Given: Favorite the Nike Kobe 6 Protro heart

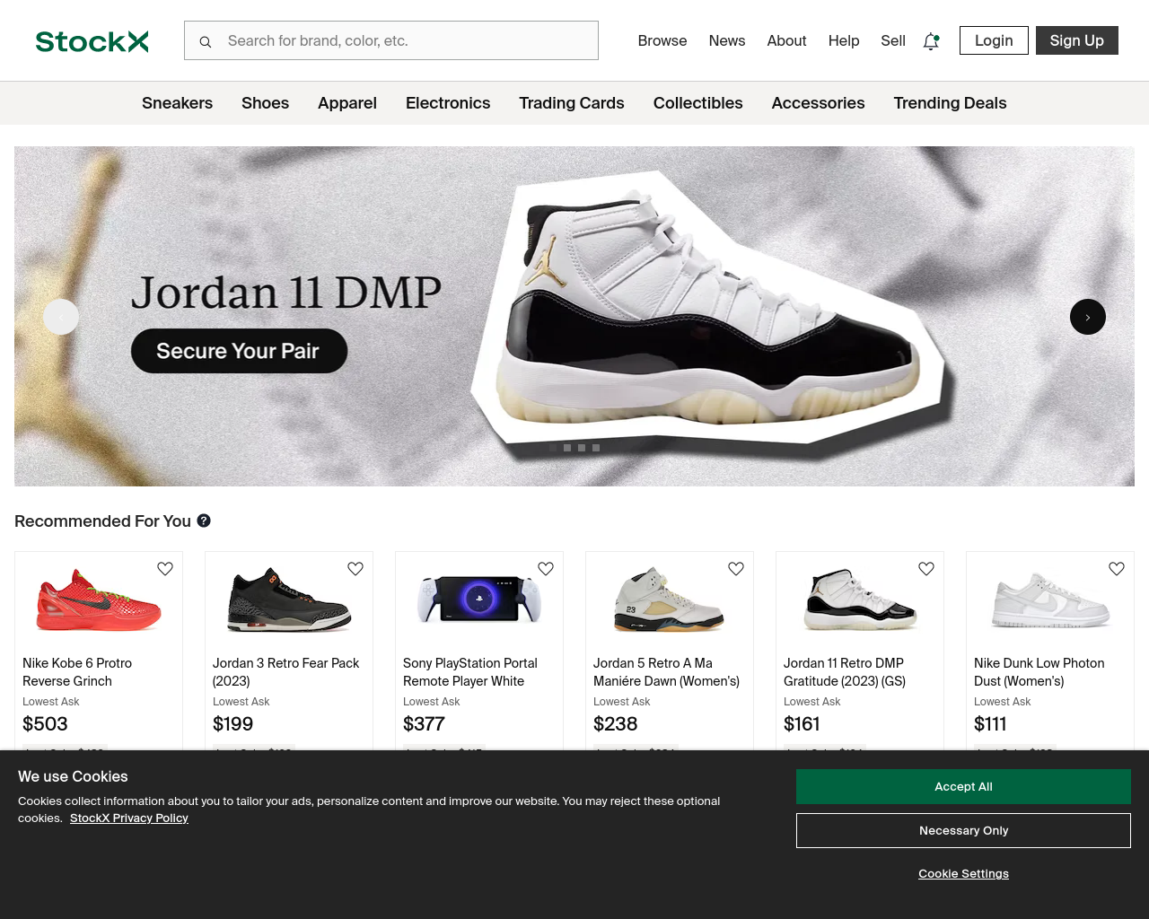Looking at the screenshot, I should coord(165,569).
